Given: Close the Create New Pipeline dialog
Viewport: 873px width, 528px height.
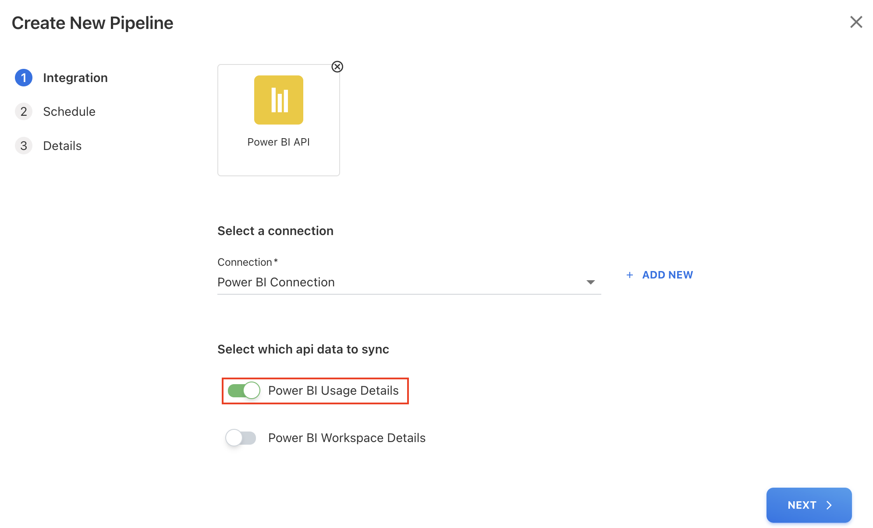Looking at the screenshot, I should [855, 22].
